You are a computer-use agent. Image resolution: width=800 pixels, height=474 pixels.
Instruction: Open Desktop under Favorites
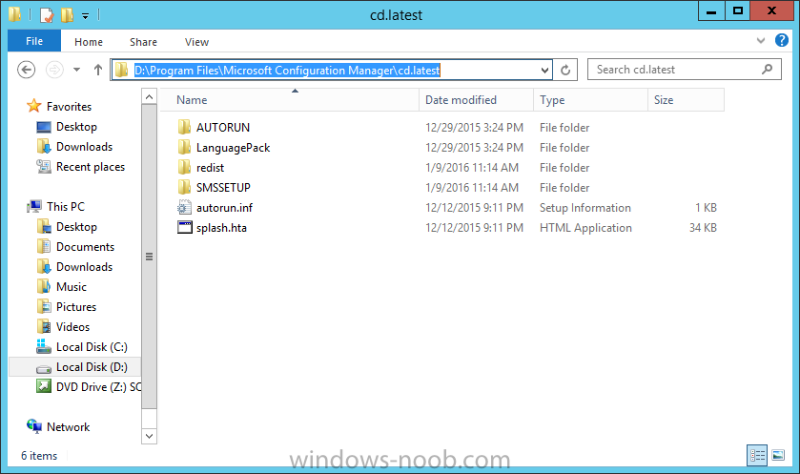point(76,127)
